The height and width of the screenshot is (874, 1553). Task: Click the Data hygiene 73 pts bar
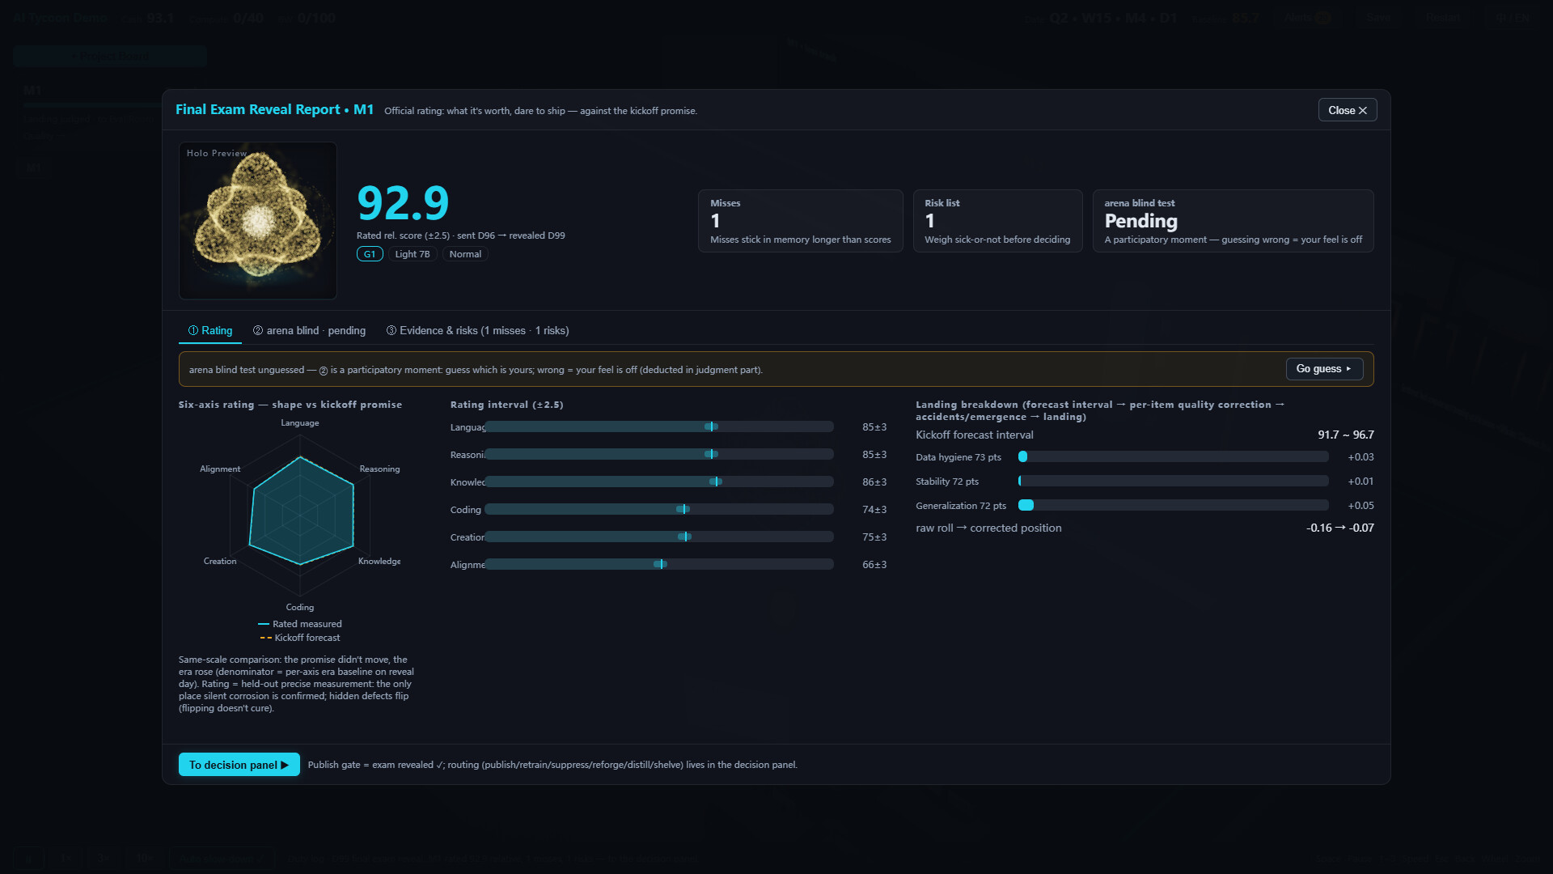click(1173, 456)
